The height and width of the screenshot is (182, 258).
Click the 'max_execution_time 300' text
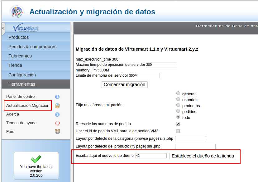point(97,59)
